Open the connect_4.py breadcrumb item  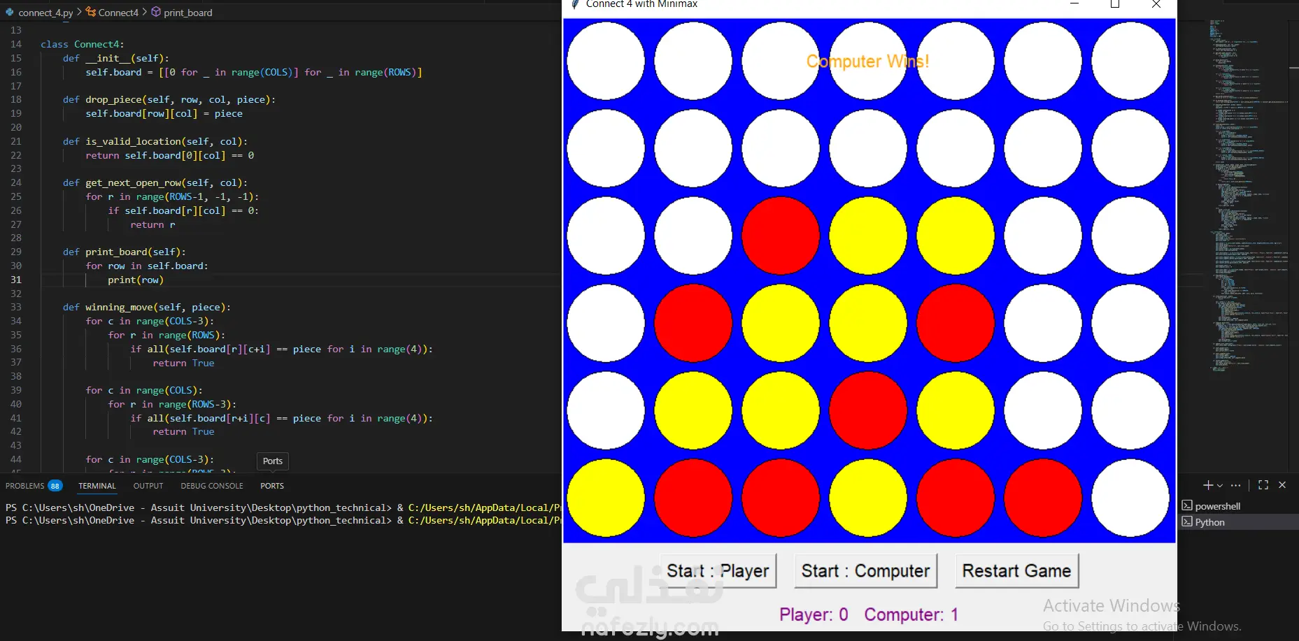click(45, 13)
